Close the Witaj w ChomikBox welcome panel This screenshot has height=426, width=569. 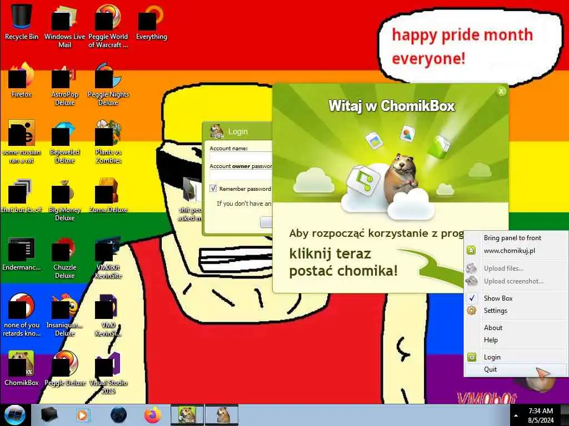click(501, 92)
